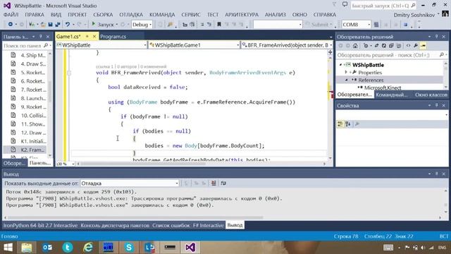Click the Undo arrow icon
The width and height of the screenshot is (451, 254).
pyautogui.click(x=68, y=25)
